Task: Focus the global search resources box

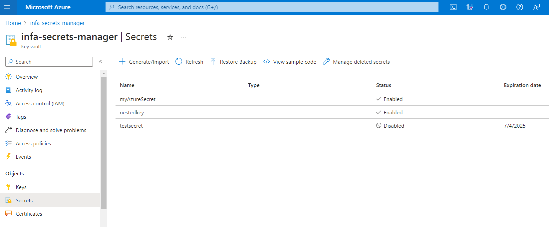Action: coord(272,7)
